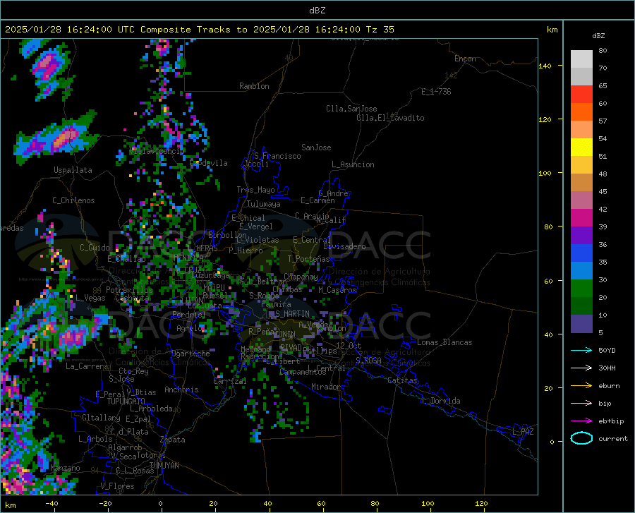Click the L_PAZ label
This screenshot has width=635, height=513.
point(523,432)
